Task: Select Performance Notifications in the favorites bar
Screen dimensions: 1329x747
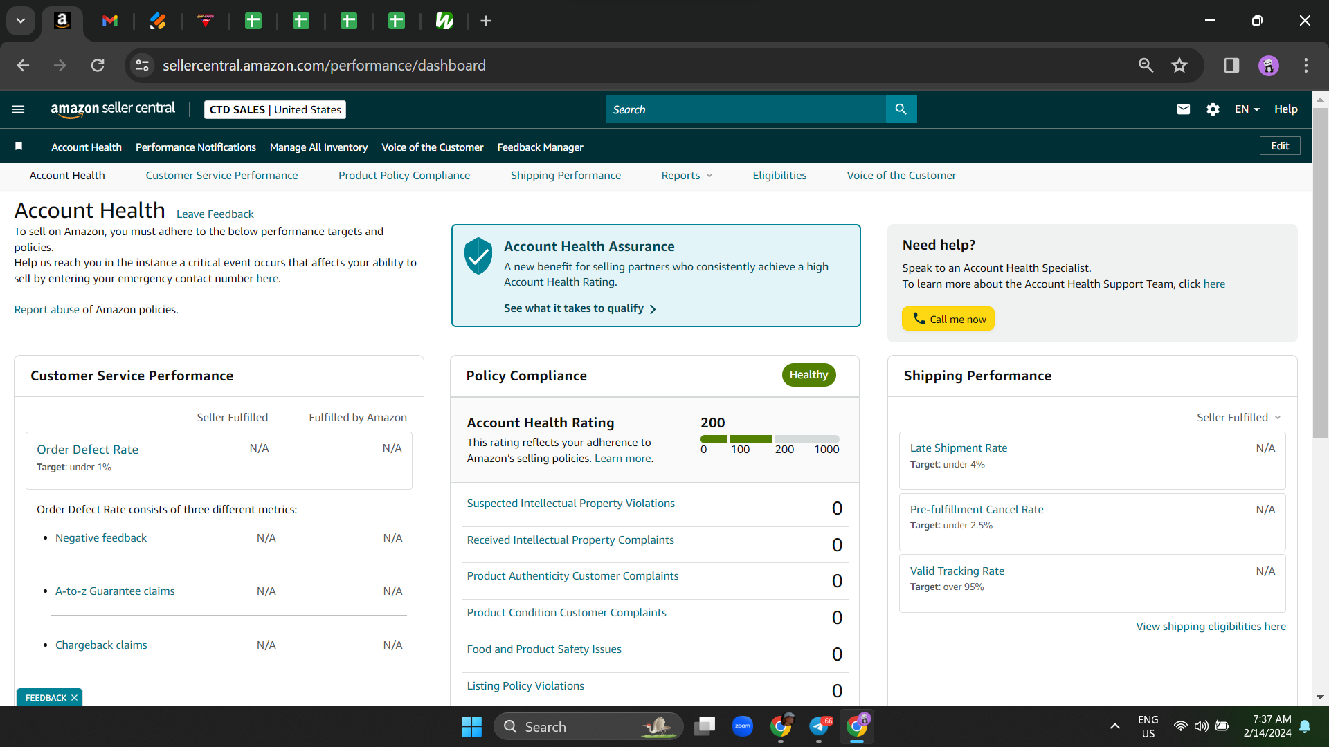Action: click(x=196, y=147)
